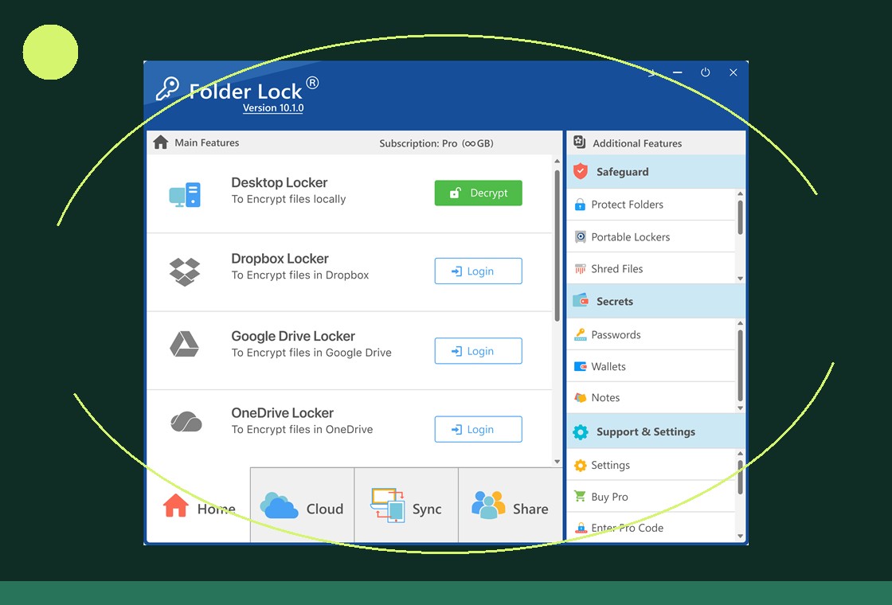Open Protect Folders
Screen dimensions: 892x605
pyautogui.click(x=651, y=205)
